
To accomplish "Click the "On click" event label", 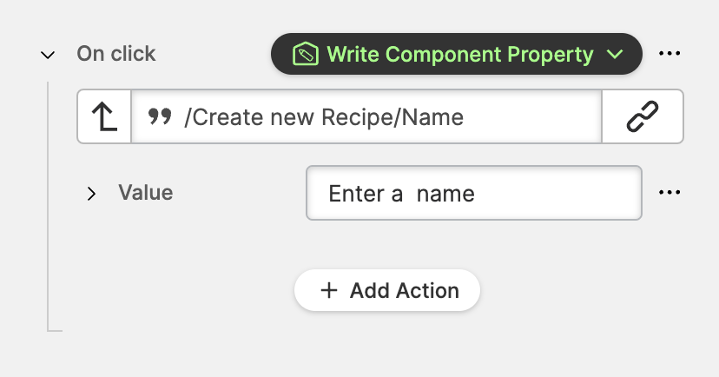I will 116,54.
